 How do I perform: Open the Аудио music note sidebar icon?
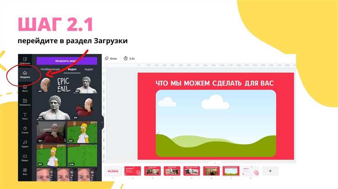click(x=25, y=144)
